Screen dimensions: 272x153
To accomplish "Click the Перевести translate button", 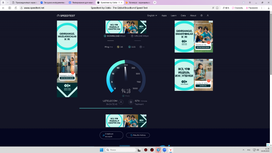I will point(252,8).
